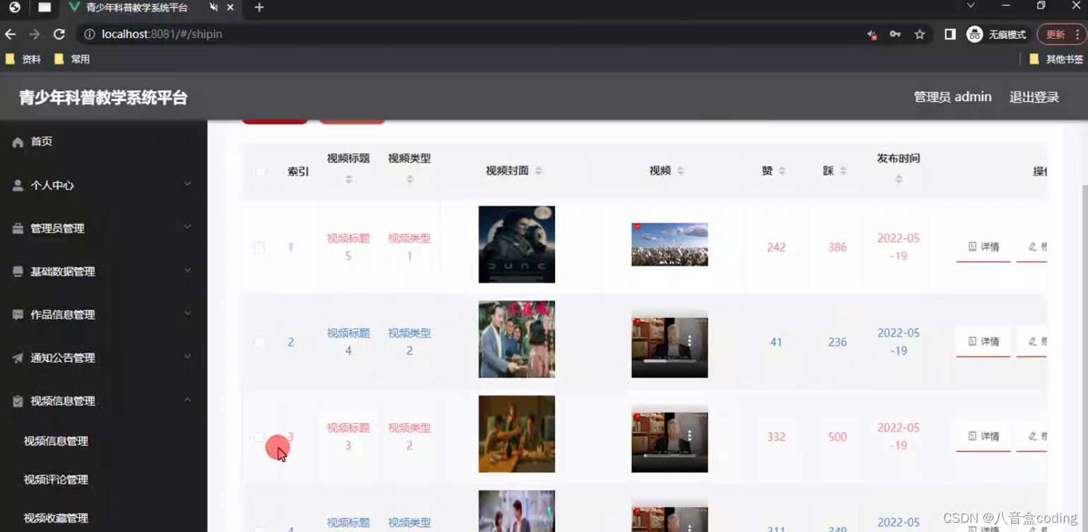Click browser forward arrow
Viewport: 1088px width, 532px height.
(35, 34)
